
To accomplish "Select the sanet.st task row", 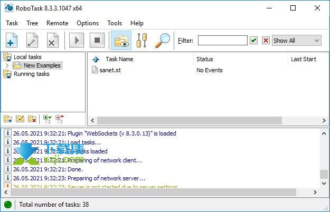I will tap(110, 70).
